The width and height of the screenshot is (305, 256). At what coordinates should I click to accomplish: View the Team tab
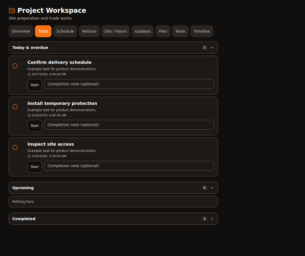(180, 31)
